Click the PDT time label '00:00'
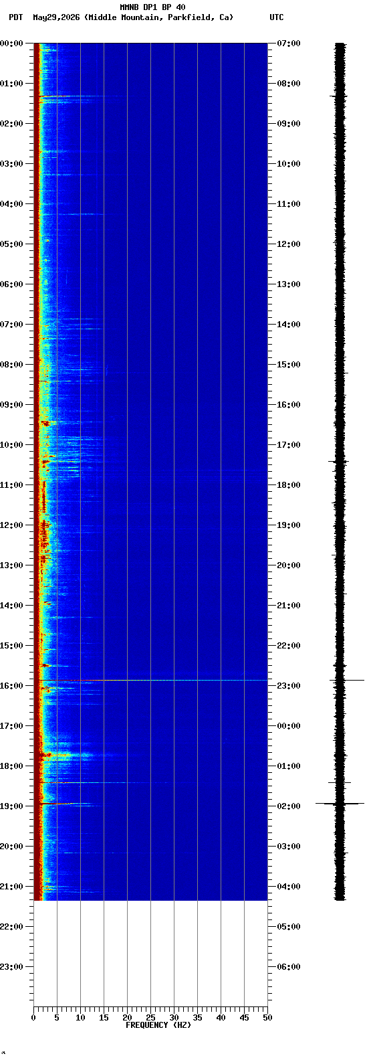The image size is (369, 1060). [11, 43]
